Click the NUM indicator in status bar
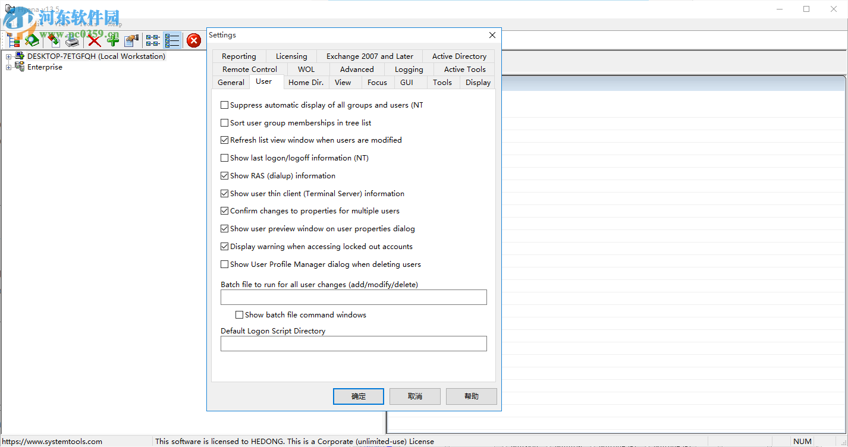This screenshot has width=848, height=447. click(802, 442)
